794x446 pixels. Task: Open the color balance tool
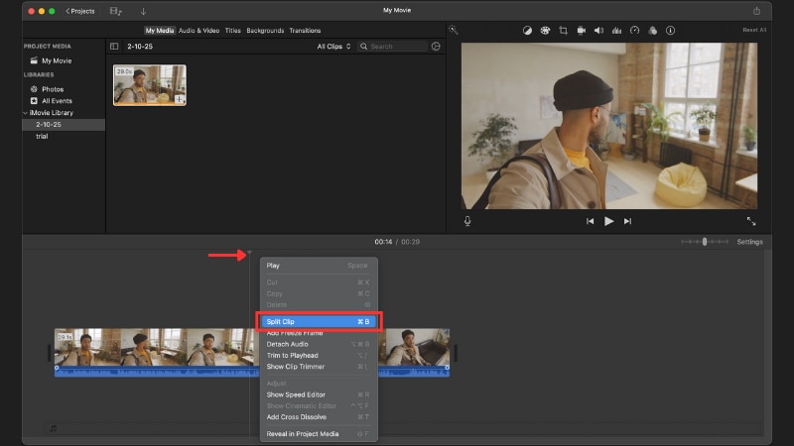[527, 31]
